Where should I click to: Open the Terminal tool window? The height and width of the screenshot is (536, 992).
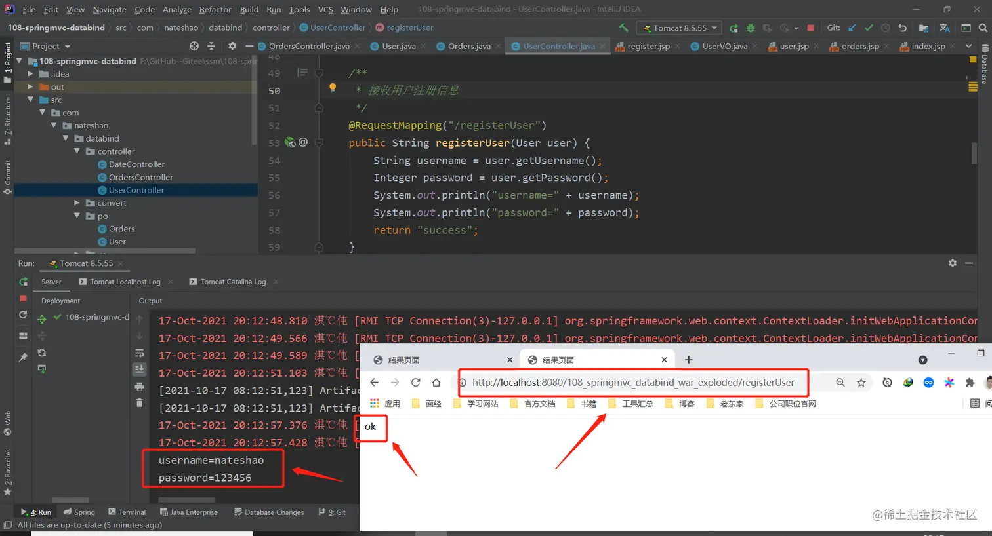point(127,512)
